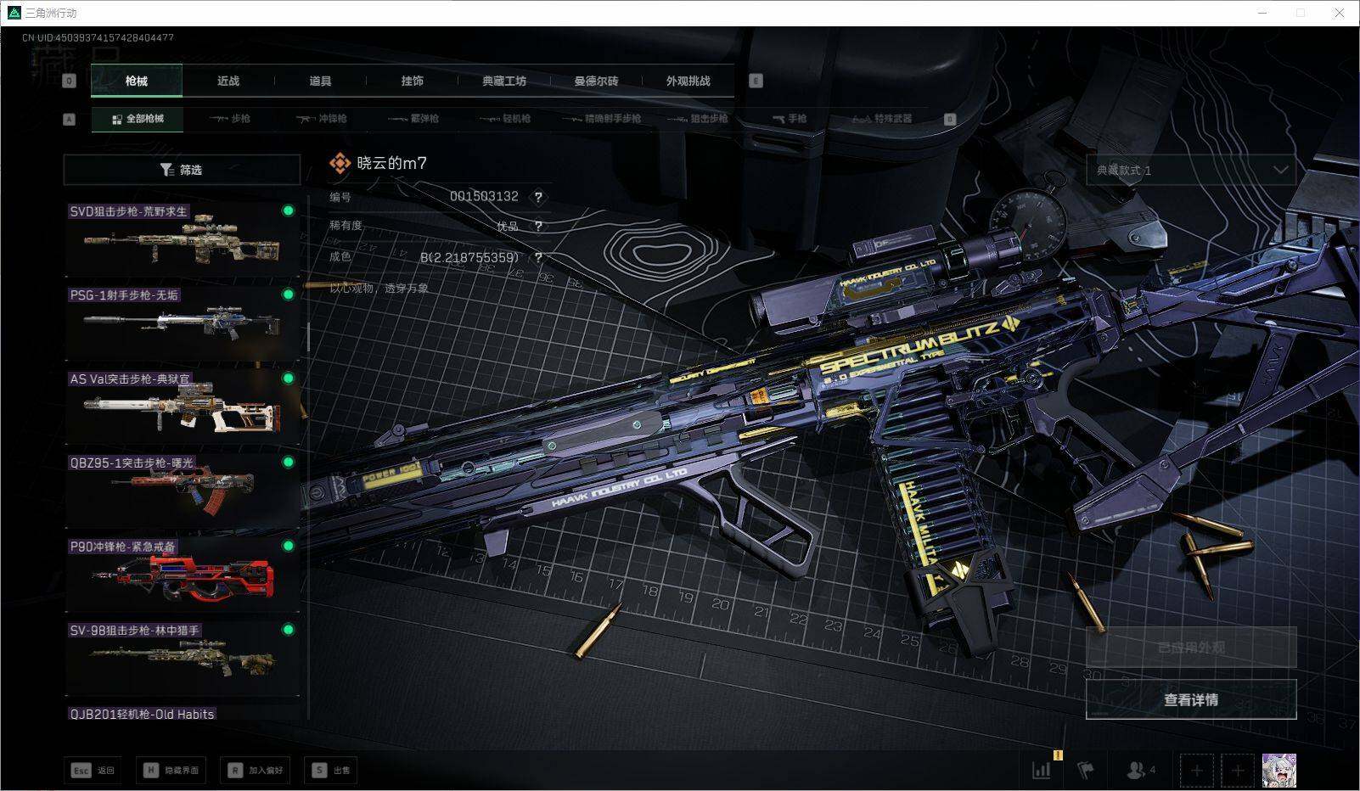1360x791 pixels.
Task: Close the 三角洲行动 window
Action: click(1339, 13)
